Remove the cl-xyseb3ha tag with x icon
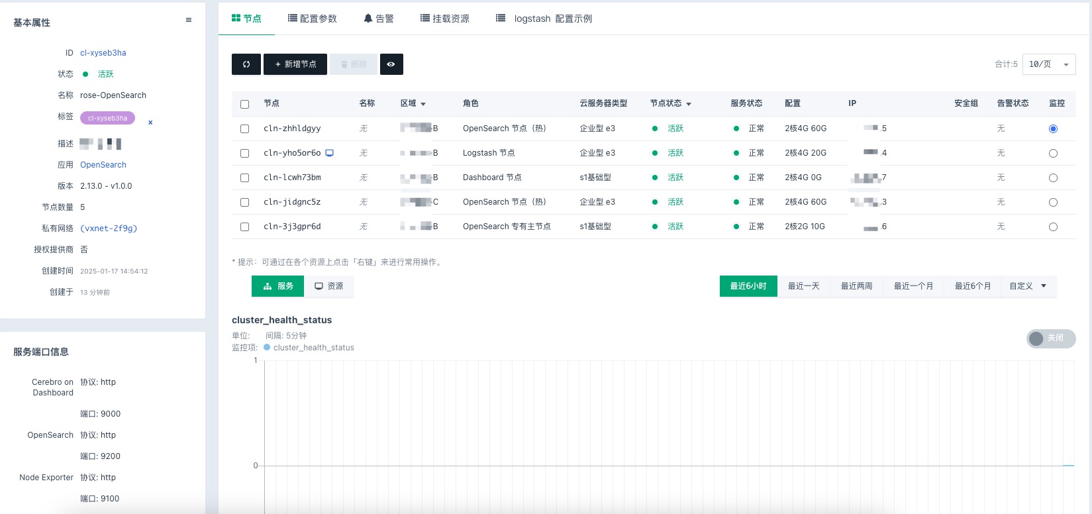This screenshot has height=514, width=1092. 150,123
